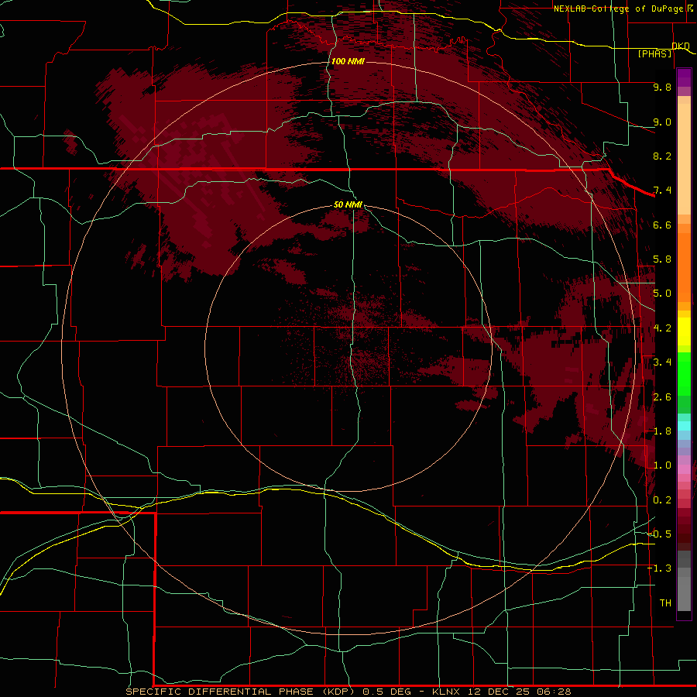Screen dimensions: 697x697
Task: Click the TH threshold label on the scale
Action: click(665, 603)
